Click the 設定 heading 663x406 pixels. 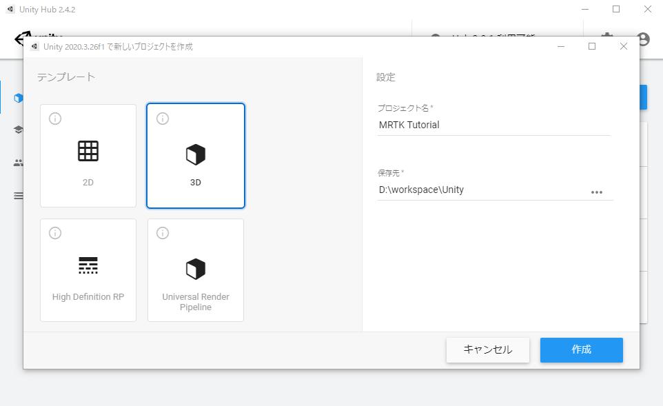tap(386, 77)
